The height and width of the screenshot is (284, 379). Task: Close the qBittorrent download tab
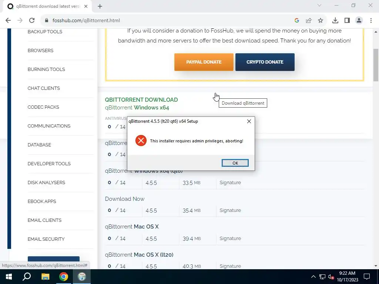point(86,7)
